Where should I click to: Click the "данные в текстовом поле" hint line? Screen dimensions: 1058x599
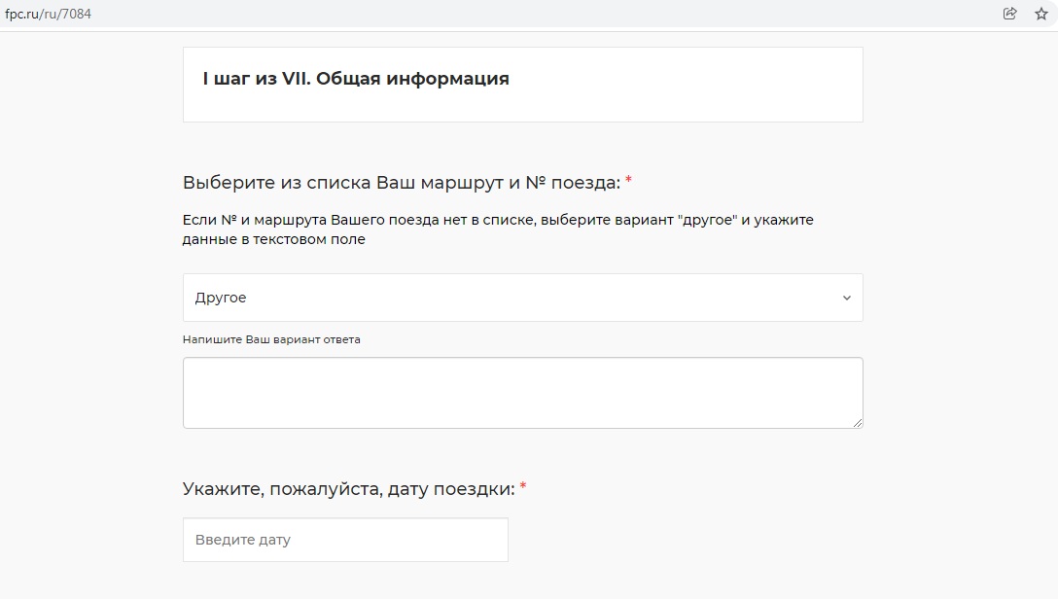click(273, 239)
